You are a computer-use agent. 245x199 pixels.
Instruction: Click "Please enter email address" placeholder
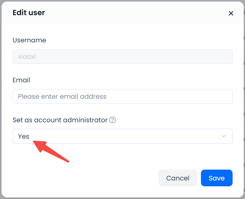tap(62, 97)
